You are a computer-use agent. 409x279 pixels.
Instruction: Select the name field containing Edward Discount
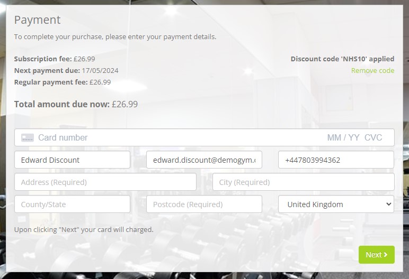coord(72,160)
